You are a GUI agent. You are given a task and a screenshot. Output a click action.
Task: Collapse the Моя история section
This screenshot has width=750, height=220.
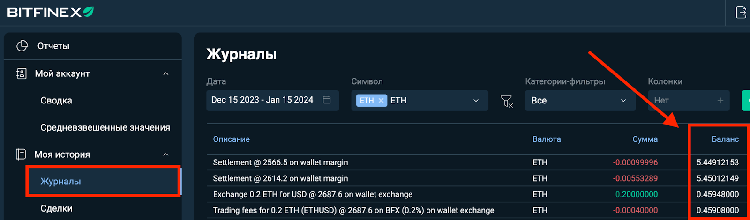click(166, 154)
